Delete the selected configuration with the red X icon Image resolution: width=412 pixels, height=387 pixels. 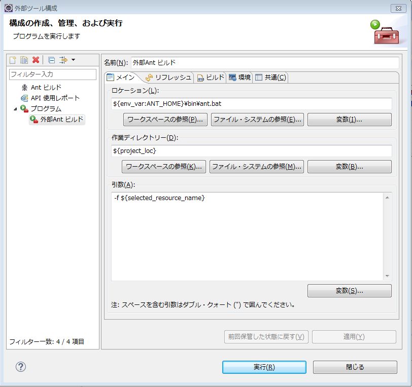coord(35,60)
